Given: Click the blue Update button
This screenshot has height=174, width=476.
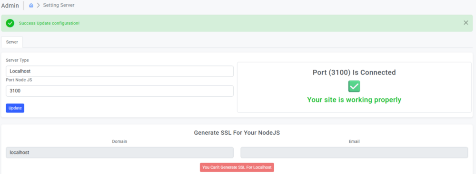Looking at the screenshot, I should (15, 108).
